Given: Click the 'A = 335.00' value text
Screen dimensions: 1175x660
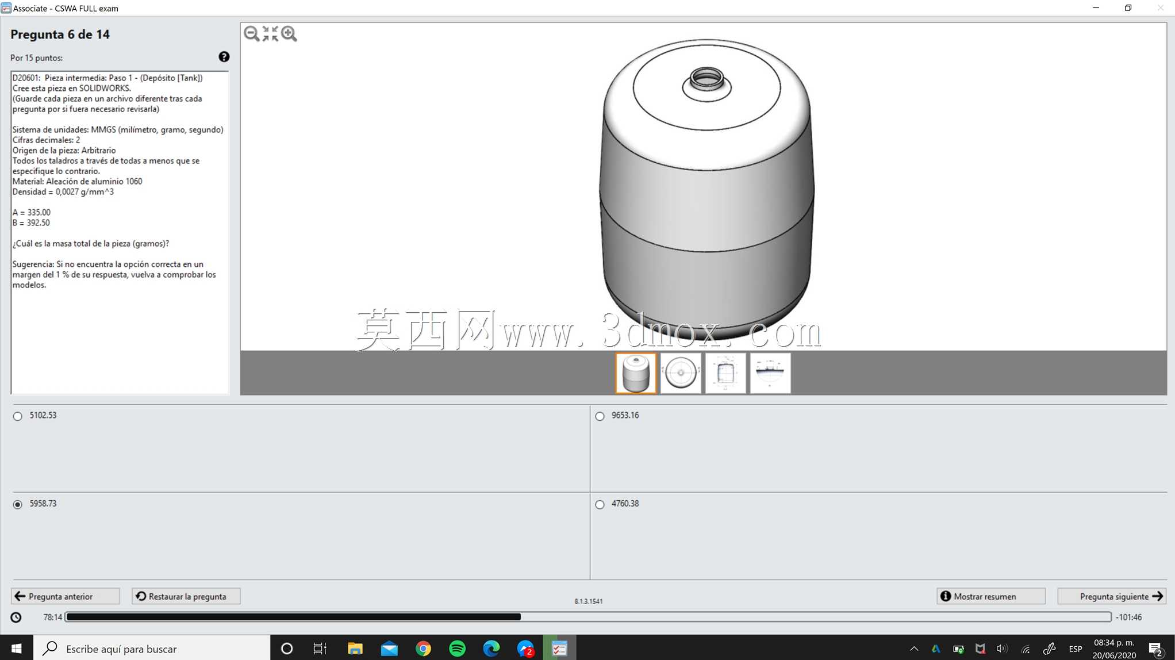Looking at the screenshot, I should [x=31, y=212].
